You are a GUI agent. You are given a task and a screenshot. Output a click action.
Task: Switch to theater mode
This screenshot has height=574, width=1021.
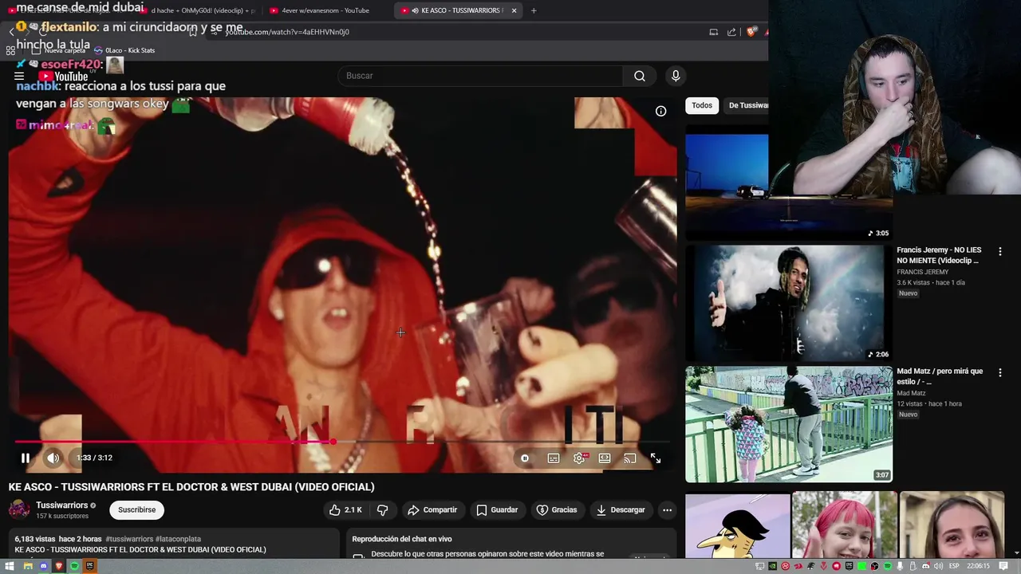coord(605,458)
